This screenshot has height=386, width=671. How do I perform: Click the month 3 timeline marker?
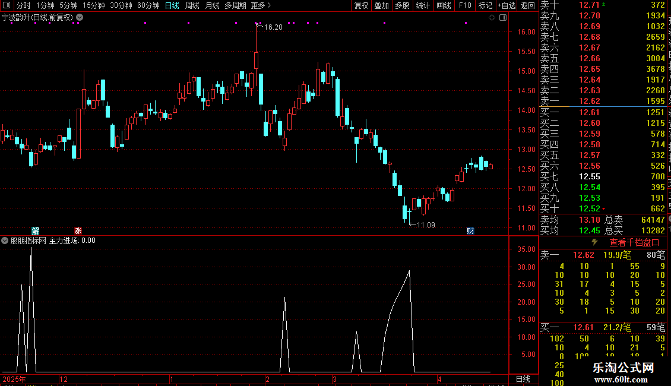click(x=335, y=379)
